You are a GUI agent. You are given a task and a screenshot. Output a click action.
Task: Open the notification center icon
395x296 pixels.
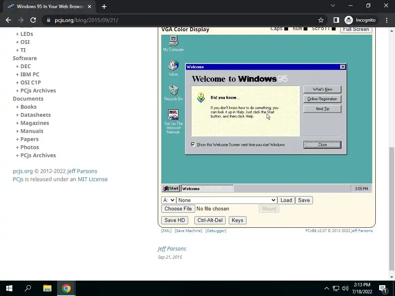pos(383,288)
